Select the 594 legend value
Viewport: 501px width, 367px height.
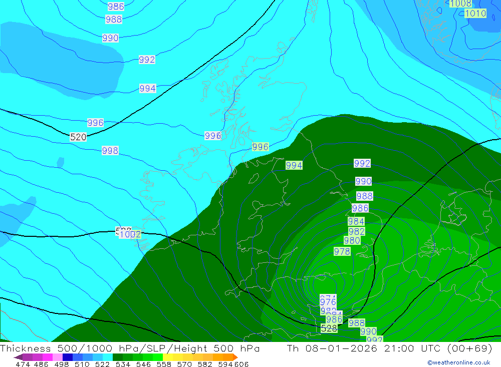coord(225,364)
